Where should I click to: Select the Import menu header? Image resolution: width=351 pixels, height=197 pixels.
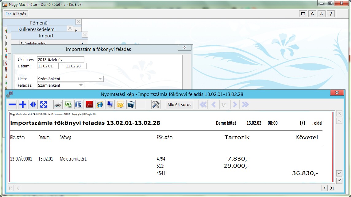(46, 36)
